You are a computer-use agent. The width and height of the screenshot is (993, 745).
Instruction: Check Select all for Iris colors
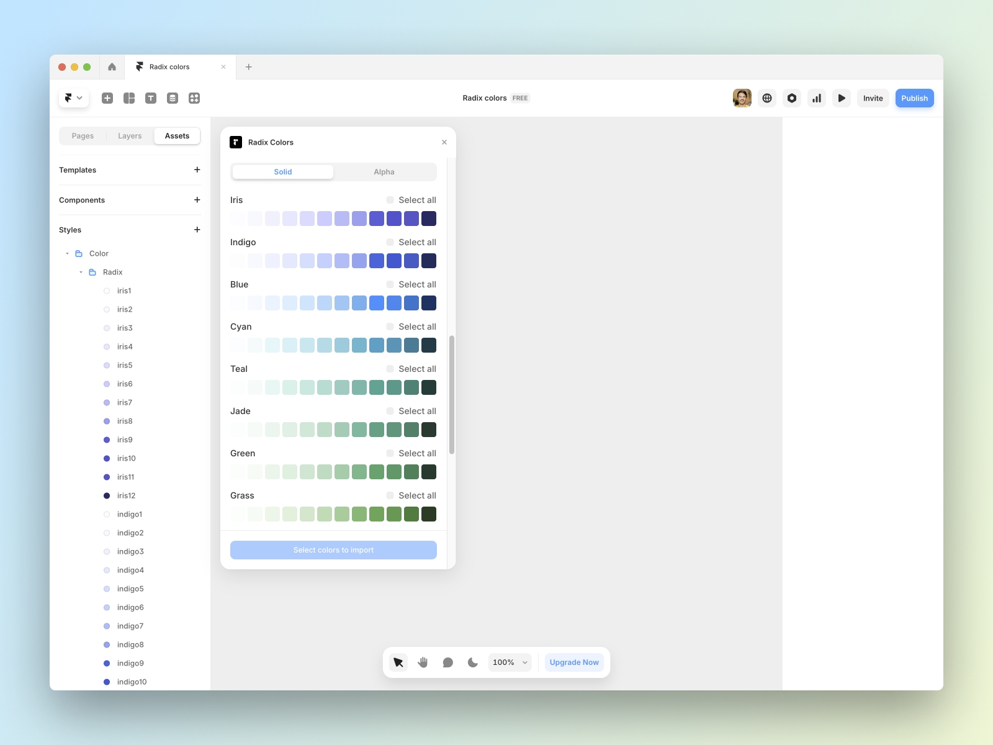[x=390, y=200]
